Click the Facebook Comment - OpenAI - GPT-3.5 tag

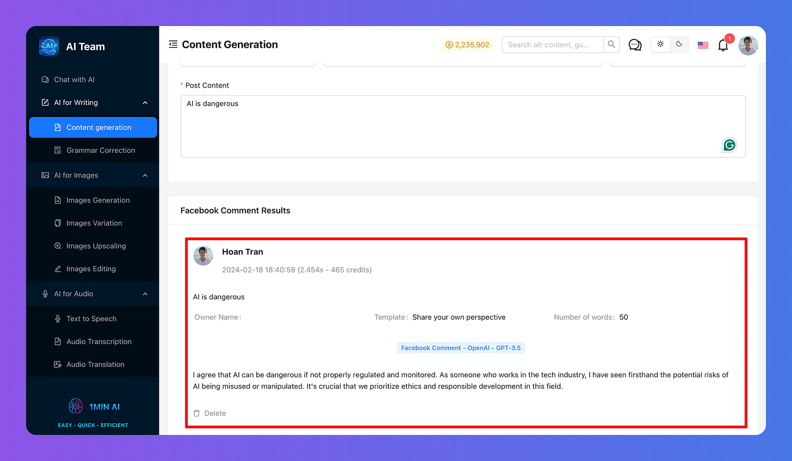(x=461, y=348)
